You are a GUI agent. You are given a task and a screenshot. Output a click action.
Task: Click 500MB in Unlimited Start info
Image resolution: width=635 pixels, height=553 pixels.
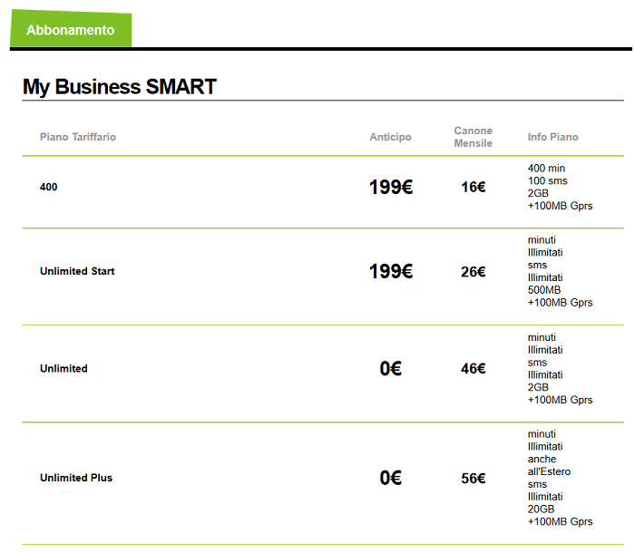click(x=544, y=290)
